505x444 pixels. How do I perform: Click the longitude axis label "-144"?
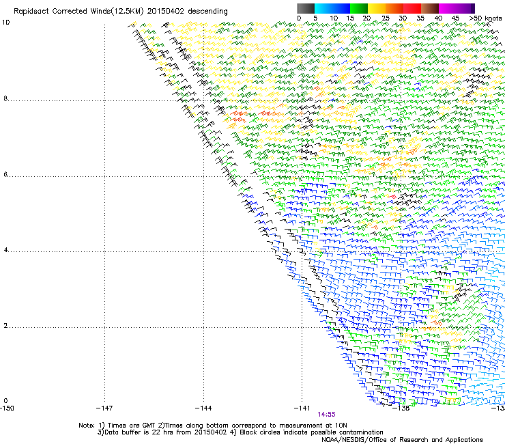(203, 408)
